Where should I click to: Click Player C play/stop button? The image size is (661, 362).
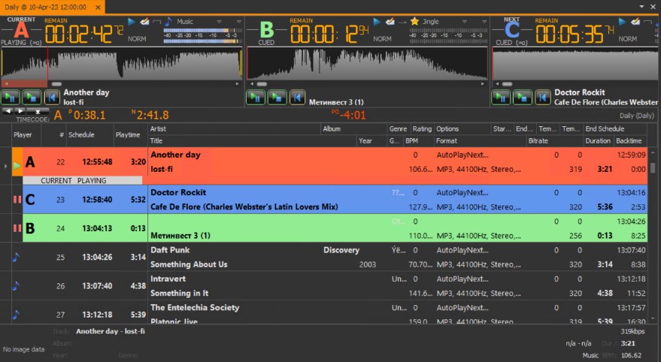click(522, 97)
